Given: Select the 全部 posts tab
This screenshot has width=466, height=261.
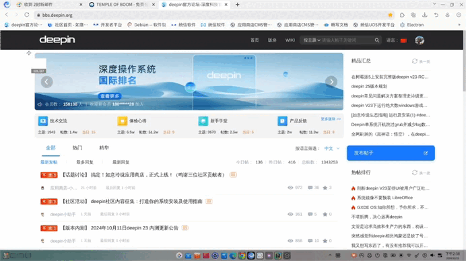Looking at the screenshot, I should coord(51,148).
